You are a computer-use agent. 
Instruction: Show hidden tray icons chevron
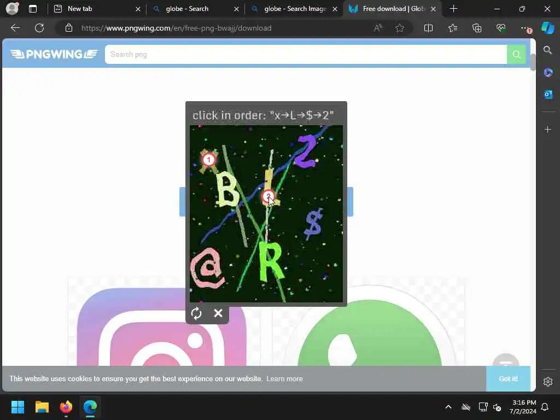448,407
